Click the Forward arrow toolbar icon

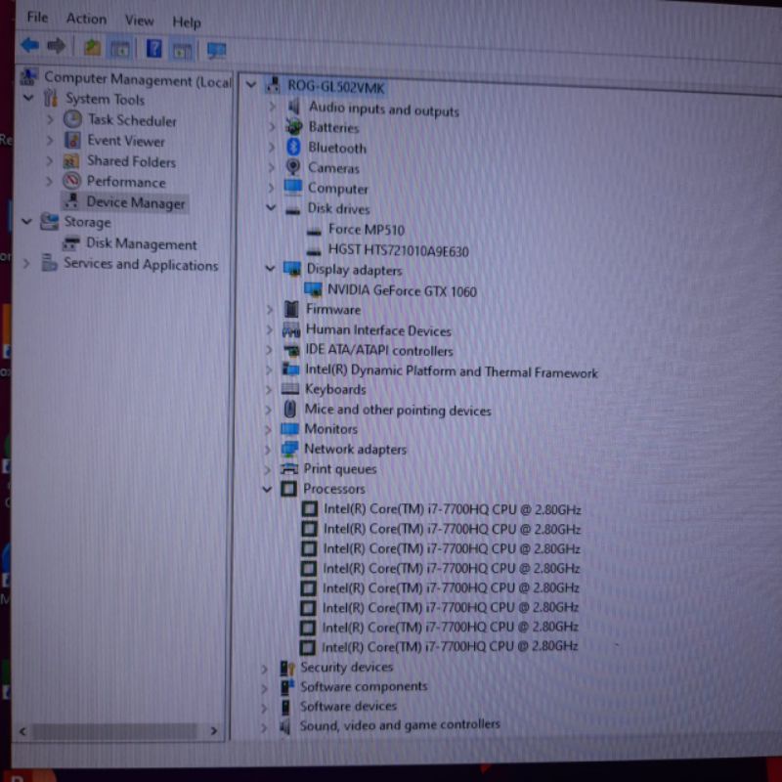coord(57,46)
